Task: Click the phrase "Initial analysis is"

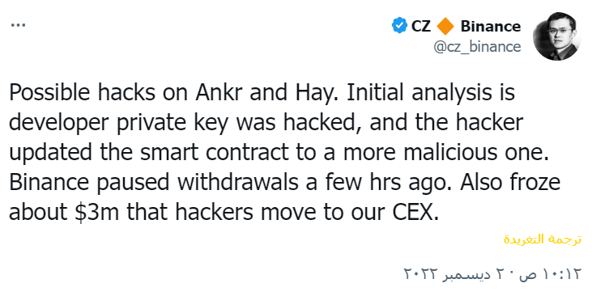Action: pyautogui.click(x=431, y=92)
